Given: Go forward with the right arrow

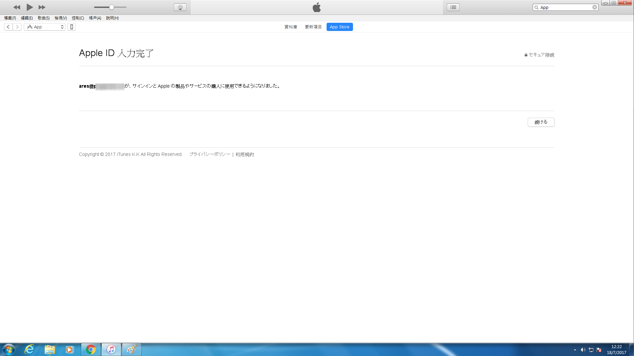Looking at the screenshot, I should coord(17,27).
